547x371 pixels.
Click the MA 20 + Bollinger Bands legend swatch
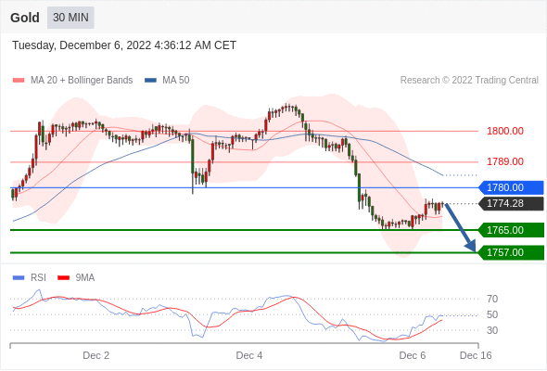[19, 81]
